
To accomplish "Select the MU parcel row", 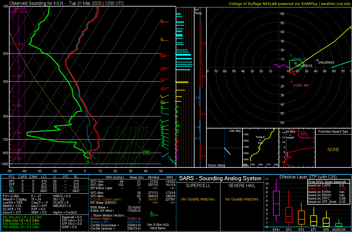I will [44, 191].
